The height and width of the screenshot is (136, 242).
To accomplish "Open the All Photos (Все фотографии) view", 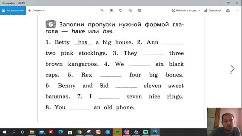I will click(13, 11).
